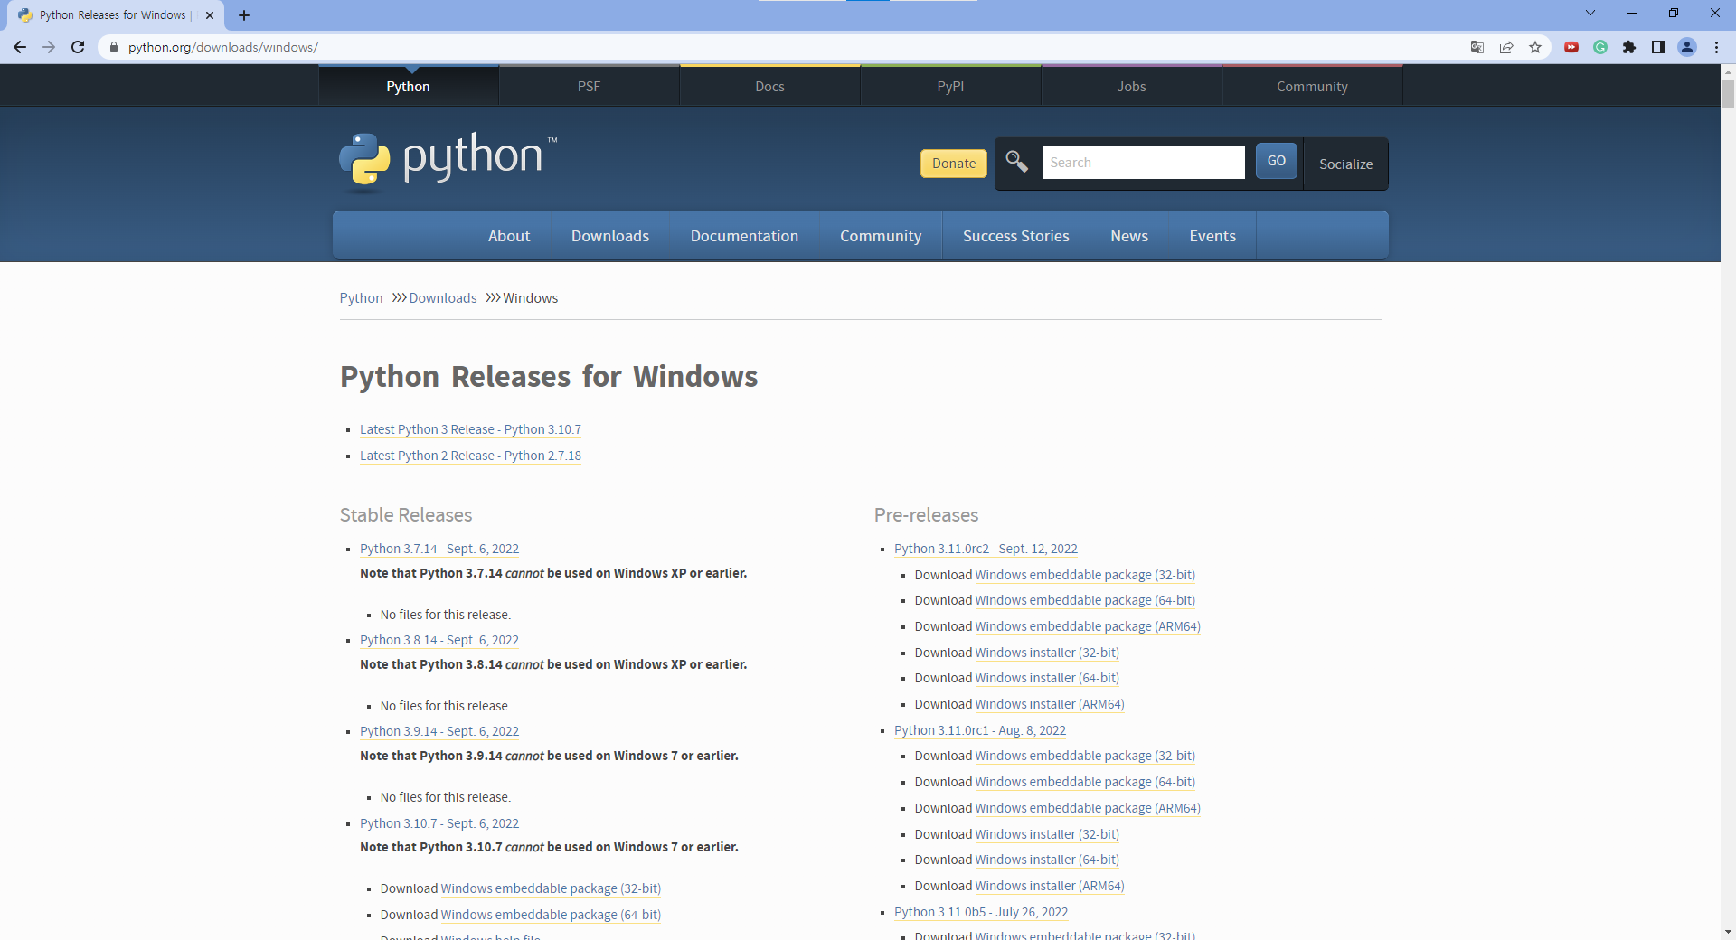
Task: Open a new browser tab
Action: pos(244,15)
